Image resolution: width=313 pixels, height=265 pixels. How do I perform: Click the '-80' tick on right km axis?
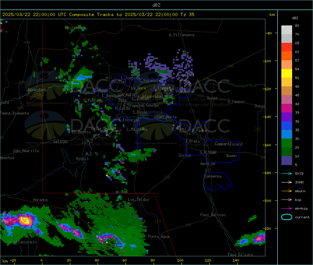click(269, 33)
